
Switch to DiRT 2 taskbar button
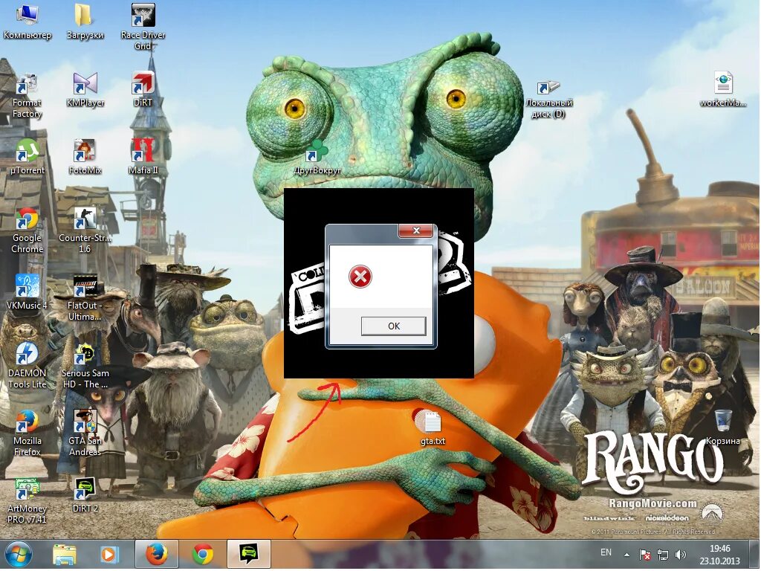[x=248, y=554]
